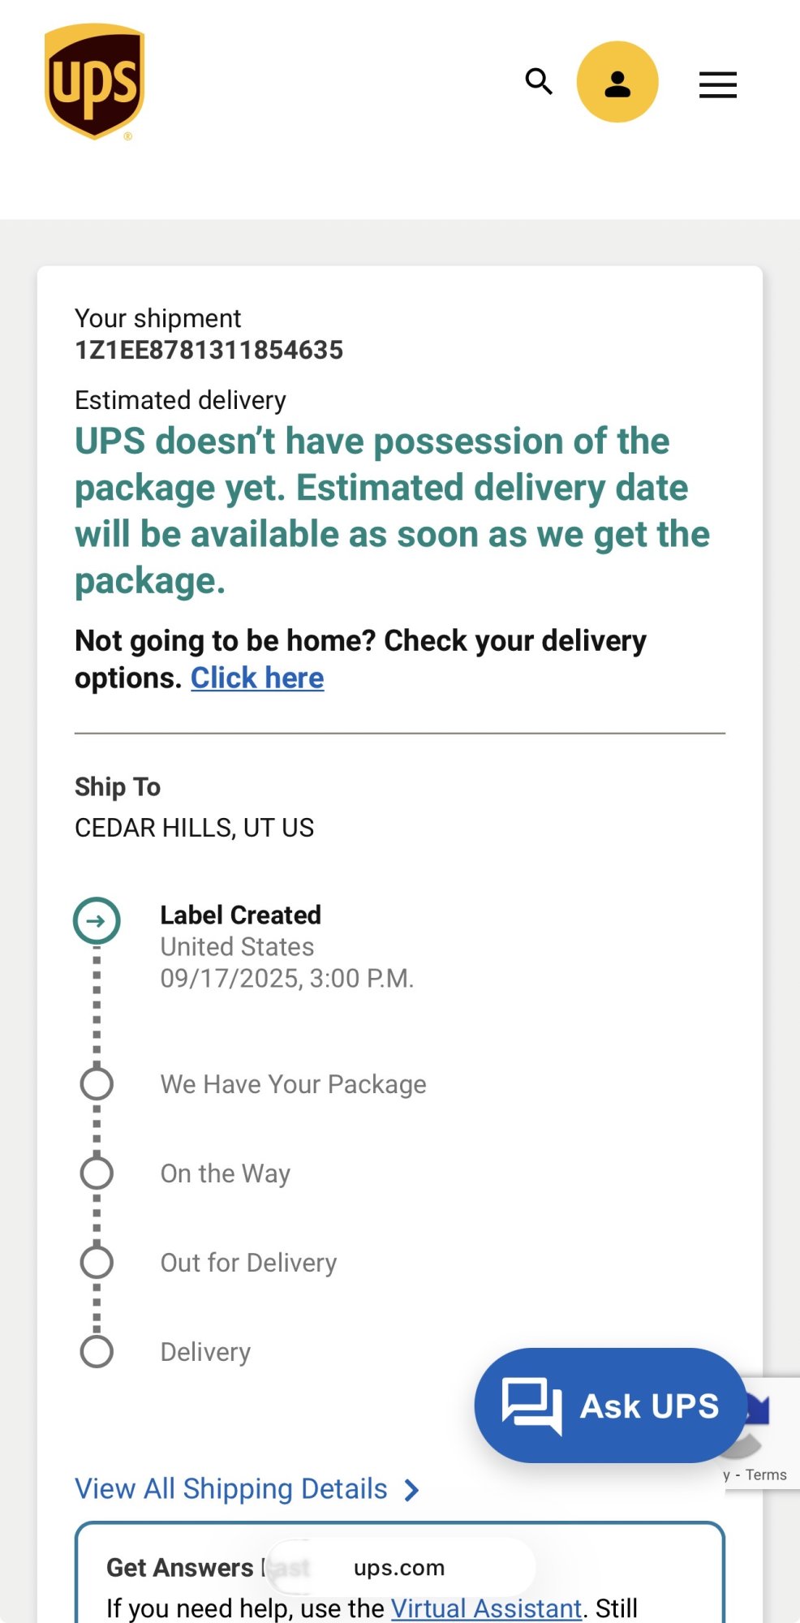Viewport: 800px width, 1623px height.
Task: Click the Label Created arrow status icon
Action: (97, 921)
